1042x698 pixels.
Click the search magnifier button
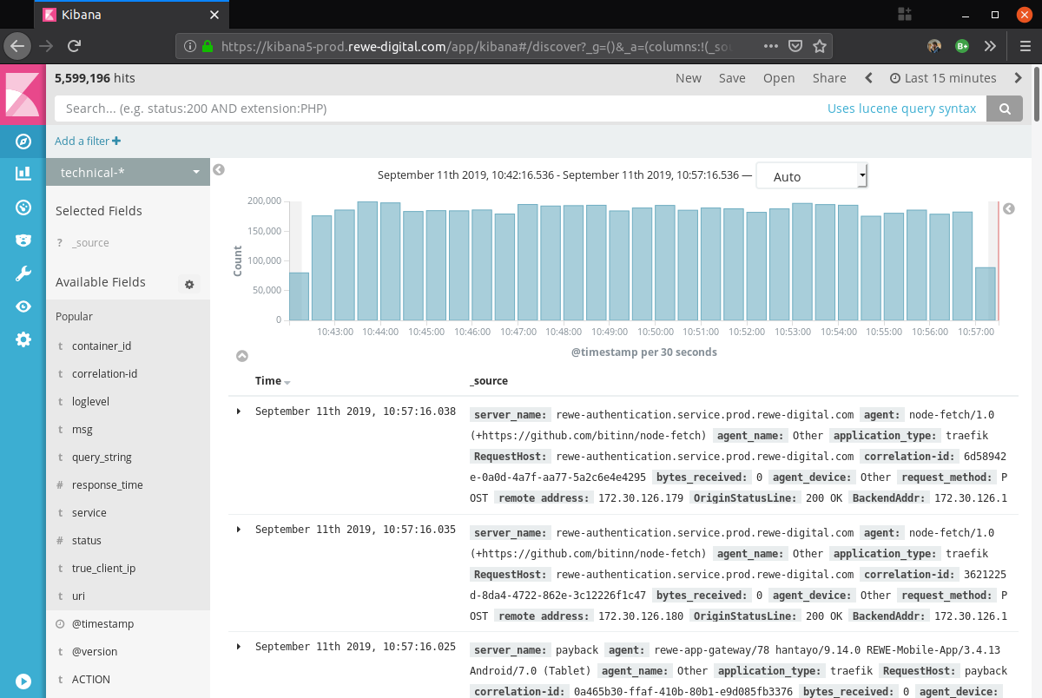[1005, 109]
